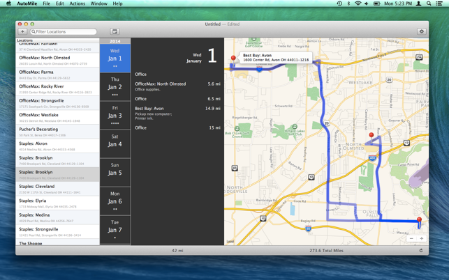Click the Best Buy: Avon map callout

[275, 57]
